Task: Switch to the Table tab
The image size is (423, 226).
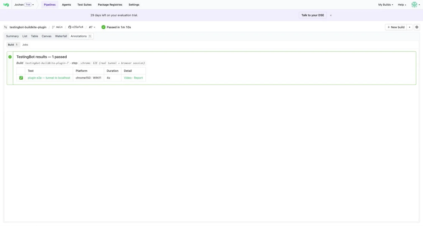Action: pos(34,36)
